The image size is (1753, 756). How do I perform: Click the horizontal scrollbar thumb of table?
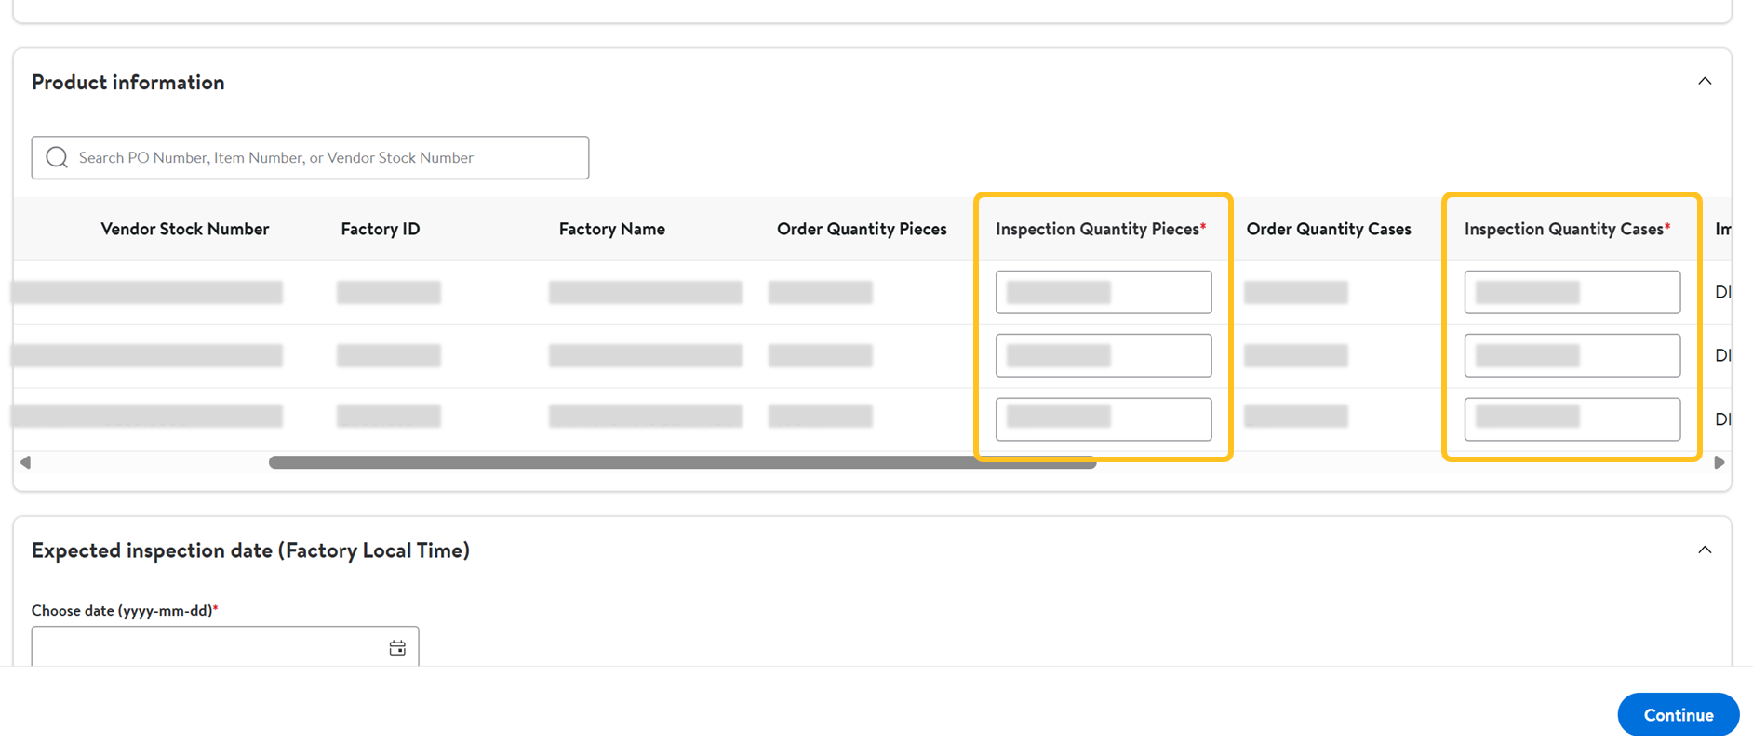click(x=682, y=462)
